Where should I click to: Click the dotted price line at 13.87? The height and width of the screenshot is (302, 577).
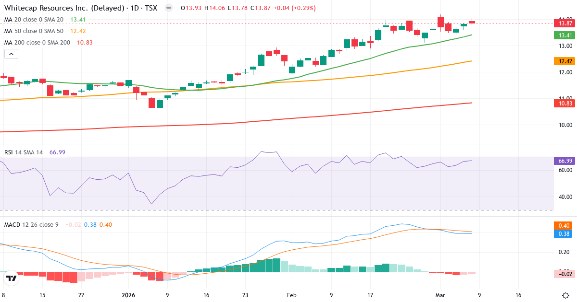coord(288,23)
